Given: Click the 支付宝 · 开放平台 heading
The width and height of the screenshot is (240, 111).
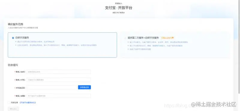Looking at the screenshot, I should pyautogui.click(x=118, y=8).
